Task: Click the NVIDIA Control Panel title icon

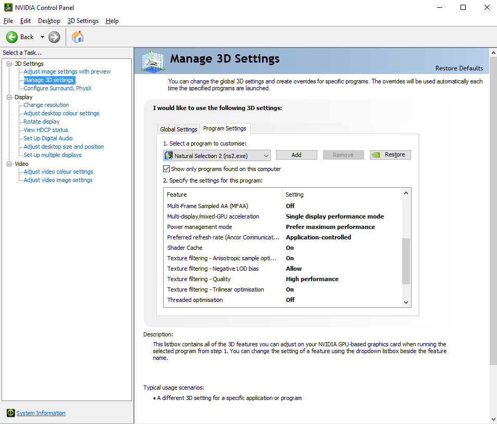Action: (x=8, y=7)
